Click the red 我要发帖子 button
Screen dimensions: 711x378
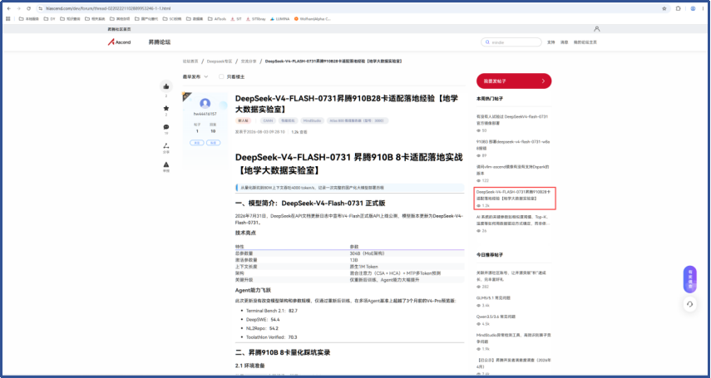coord(514,81)
